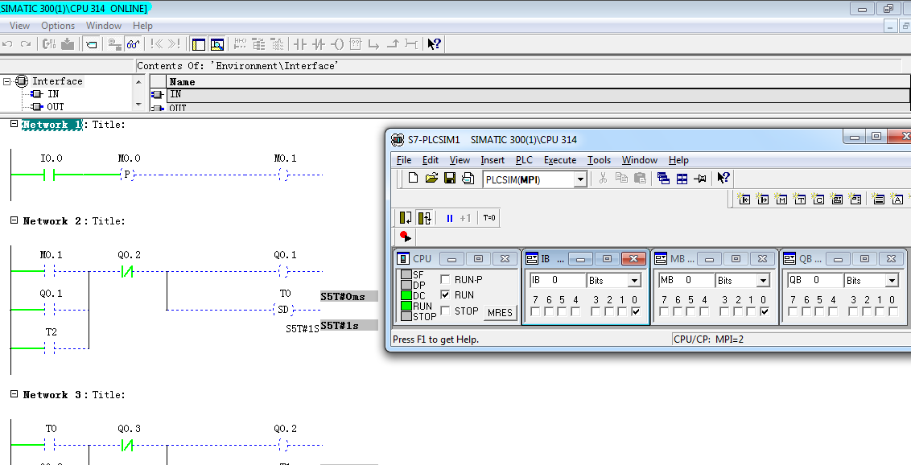This screenshot has height=465, width=911.
Task: Check the STOP checkbox in CPU window
Action: tap(445, 311)
